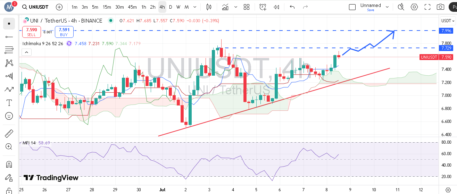Select the ruler measure tool
Image resolution: width=457 pixels, height=194 pixels.
(9, 133)
